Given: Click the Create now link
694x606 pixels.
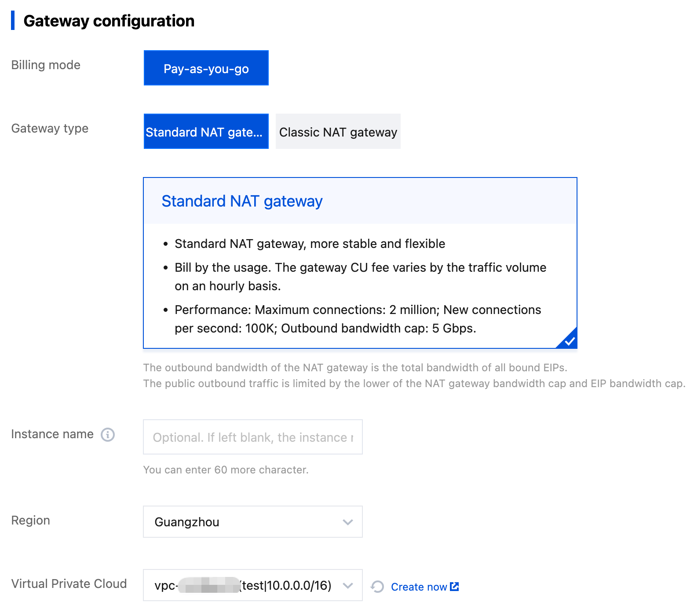Looking at the screenshot, I should pyautogui.click(x=419, y=587).
